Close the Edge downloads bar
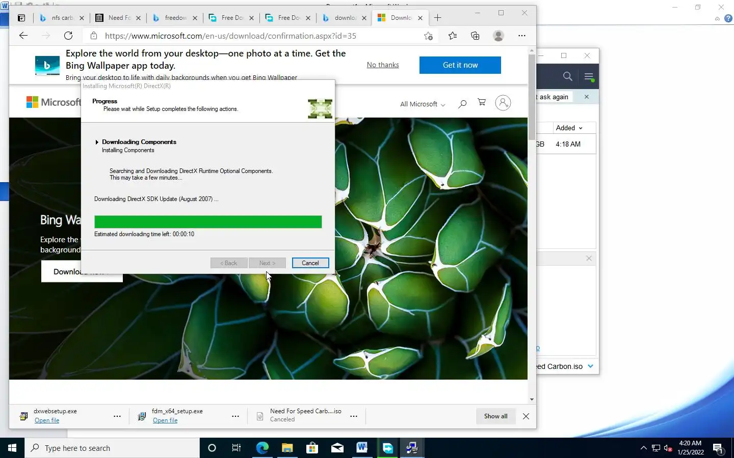This screenshot has width=734, height=458. (526, 416)
